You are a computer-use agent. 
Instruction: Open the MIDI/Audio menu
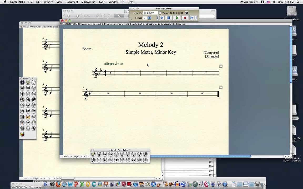click(88, 2)
